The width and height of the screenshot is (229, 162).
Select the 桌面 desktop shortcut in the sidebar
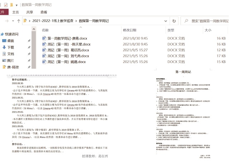click(11, 40)
